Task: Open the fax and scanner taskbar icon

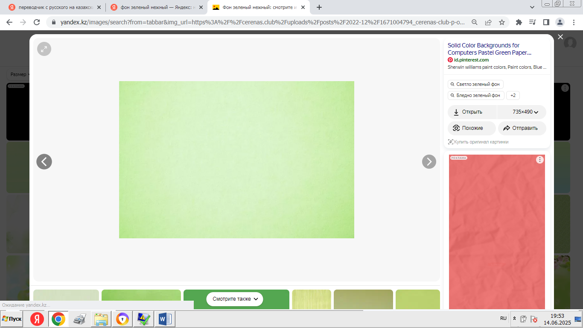Action: click(x=80, y=319)
